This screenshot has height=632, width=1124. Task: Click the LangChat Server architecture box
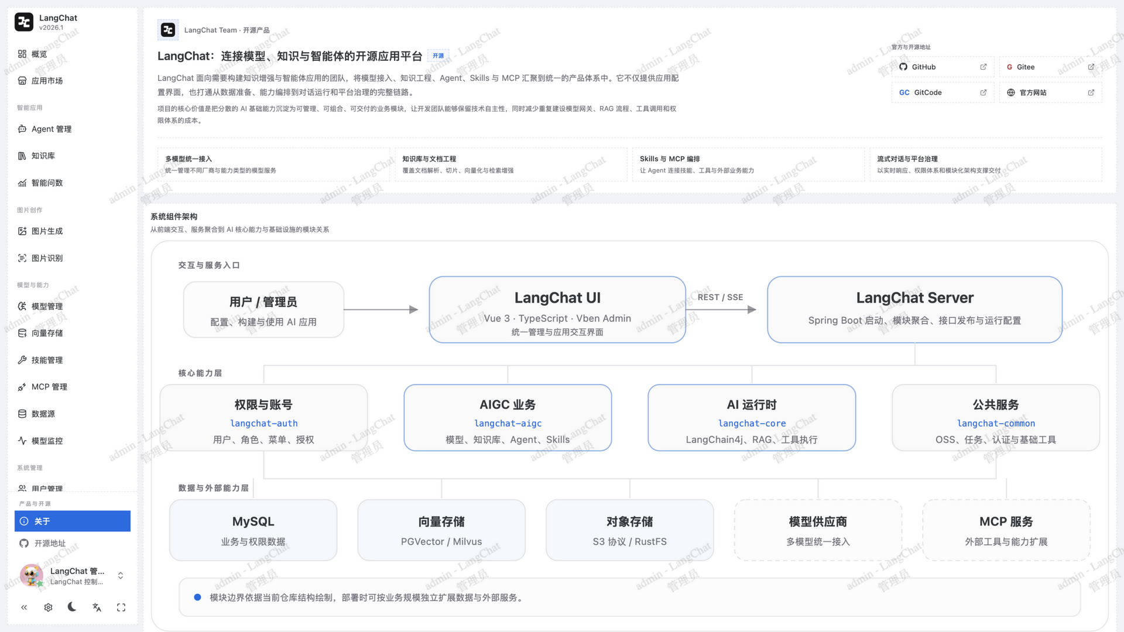(x=914, y=310)
